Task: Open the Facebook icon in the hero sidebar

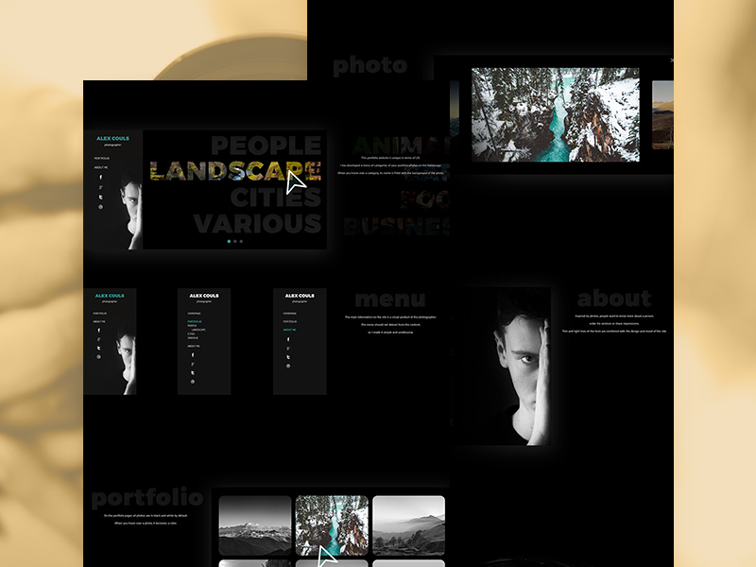Action: (x=99, y=177)
